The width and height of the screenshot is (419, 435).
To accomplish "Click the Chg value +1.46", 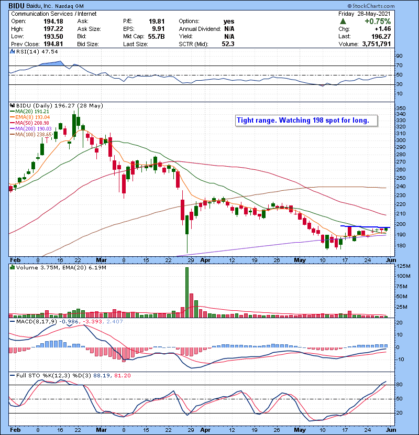I will click(x=383, y=29).
